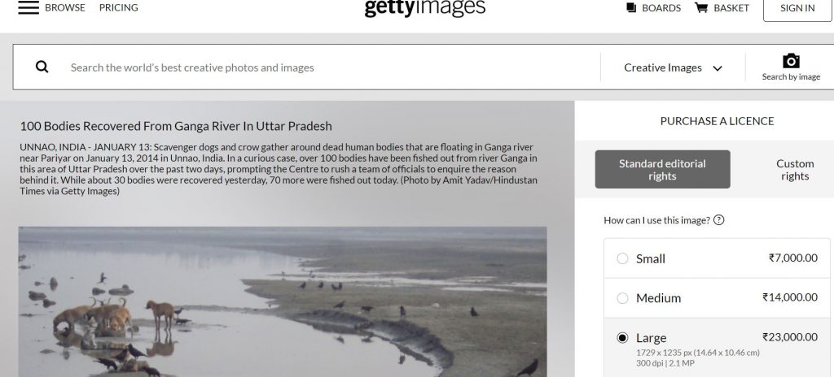Screen dimensions: 834x377
Task: Click the chevron beside Creative Images
Action: pos(718,68)
